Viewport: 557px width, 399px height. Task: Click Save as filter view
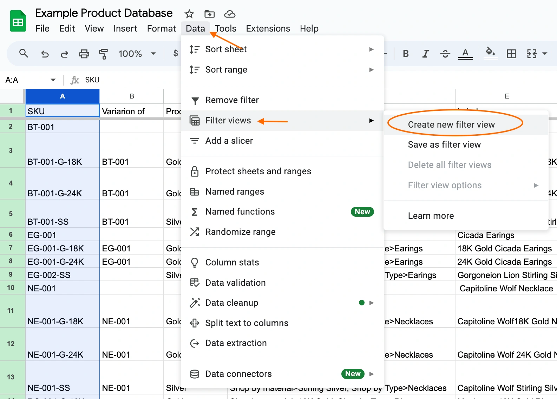(466, 145)
